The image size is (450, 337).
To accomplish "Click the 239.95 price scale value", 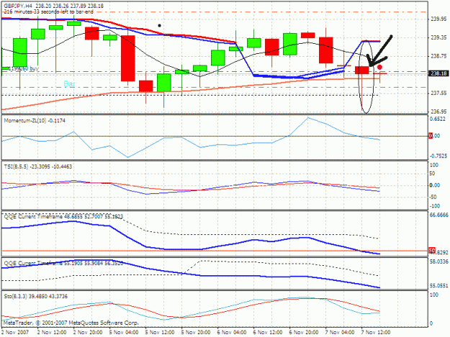I will tap(438, 19).
